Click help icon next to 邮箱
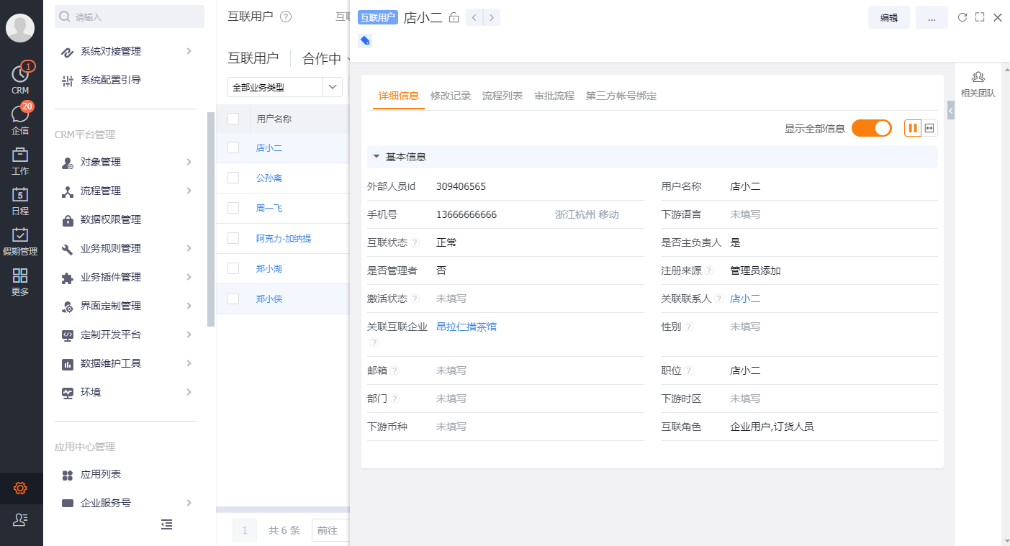1010x546 pixels. (394, 371)
